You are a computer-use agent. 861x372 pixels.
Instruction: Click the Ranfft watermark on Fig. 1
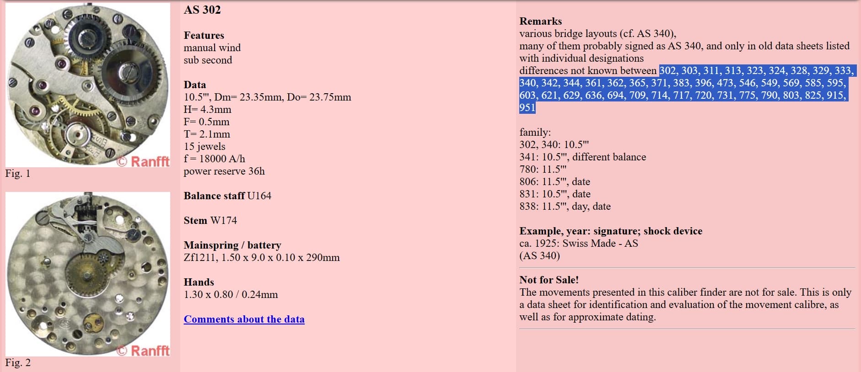143,161
